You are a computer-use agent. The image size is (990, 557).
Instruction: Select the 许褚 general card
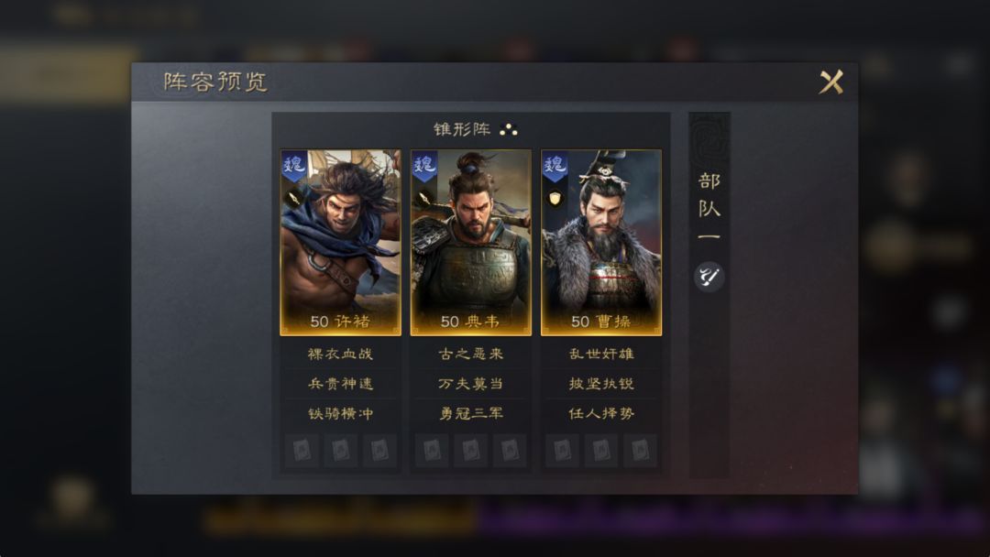point(340,243)
